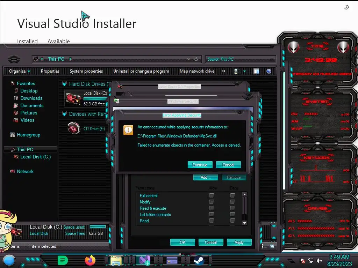Image resolution: width=358 pixels, height=268 pixels.
Task: Open the purple window taskbar icon
Action: (172, 260)
